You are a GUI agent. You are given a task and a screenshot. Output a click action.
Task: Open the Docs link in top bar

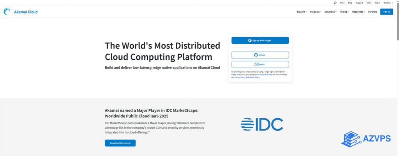(x=342, y=3)
